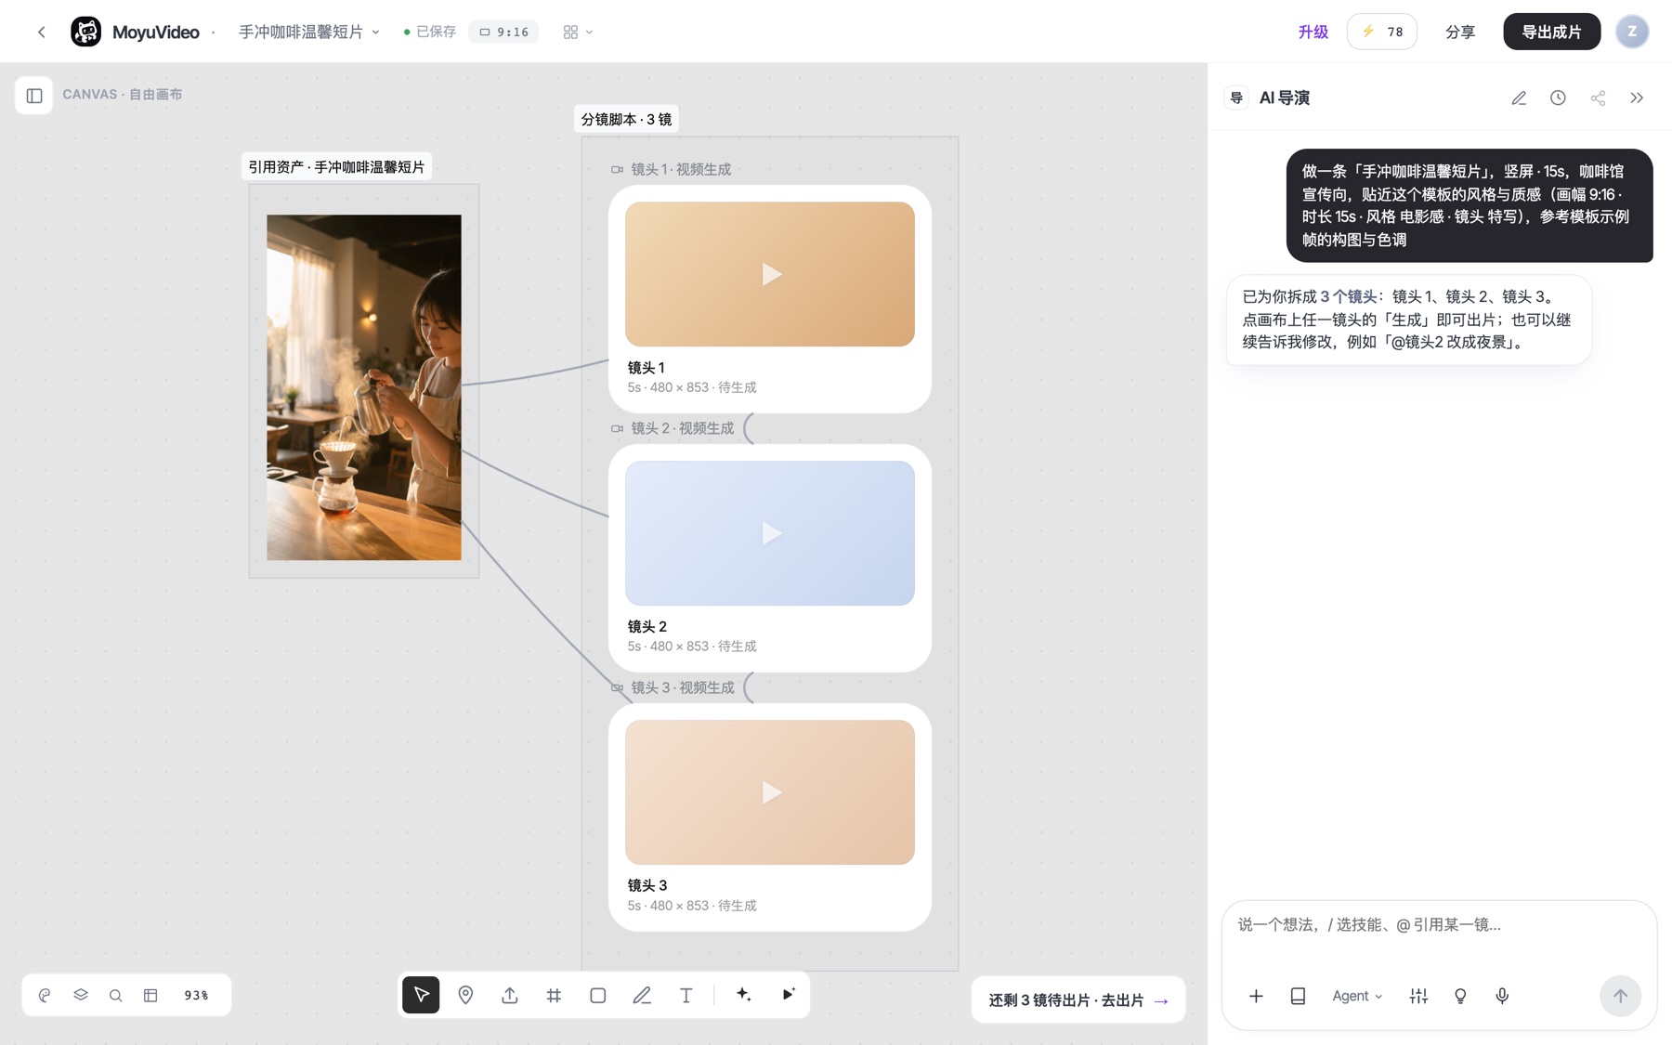Share the AI director conversation

pyautogui.click(x=1598, y=98)
